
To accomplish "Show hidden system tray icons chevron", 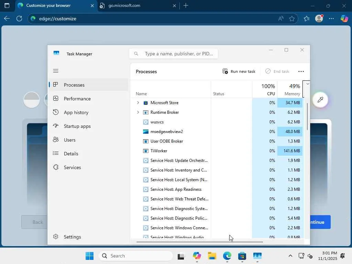I will (x=290, y=256).
